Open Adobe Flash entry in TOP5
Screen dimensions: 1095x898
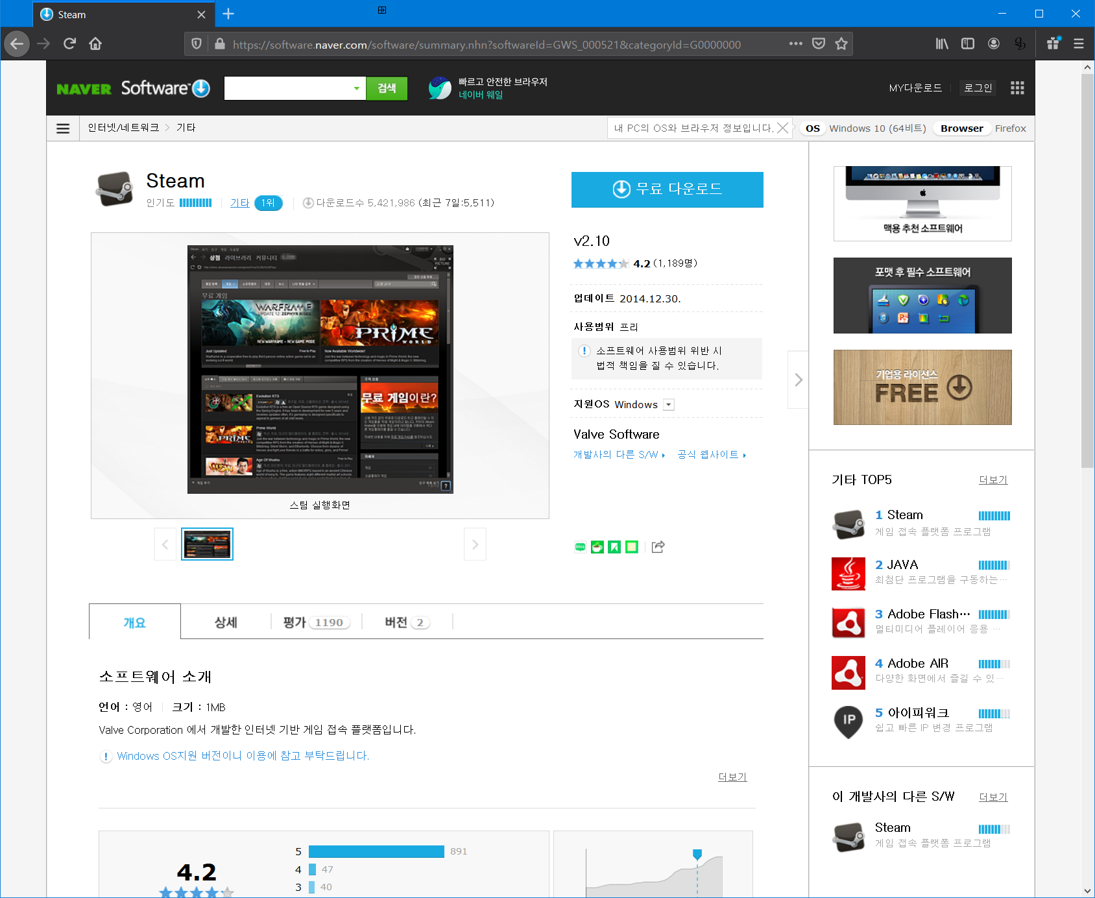(929, 614)
